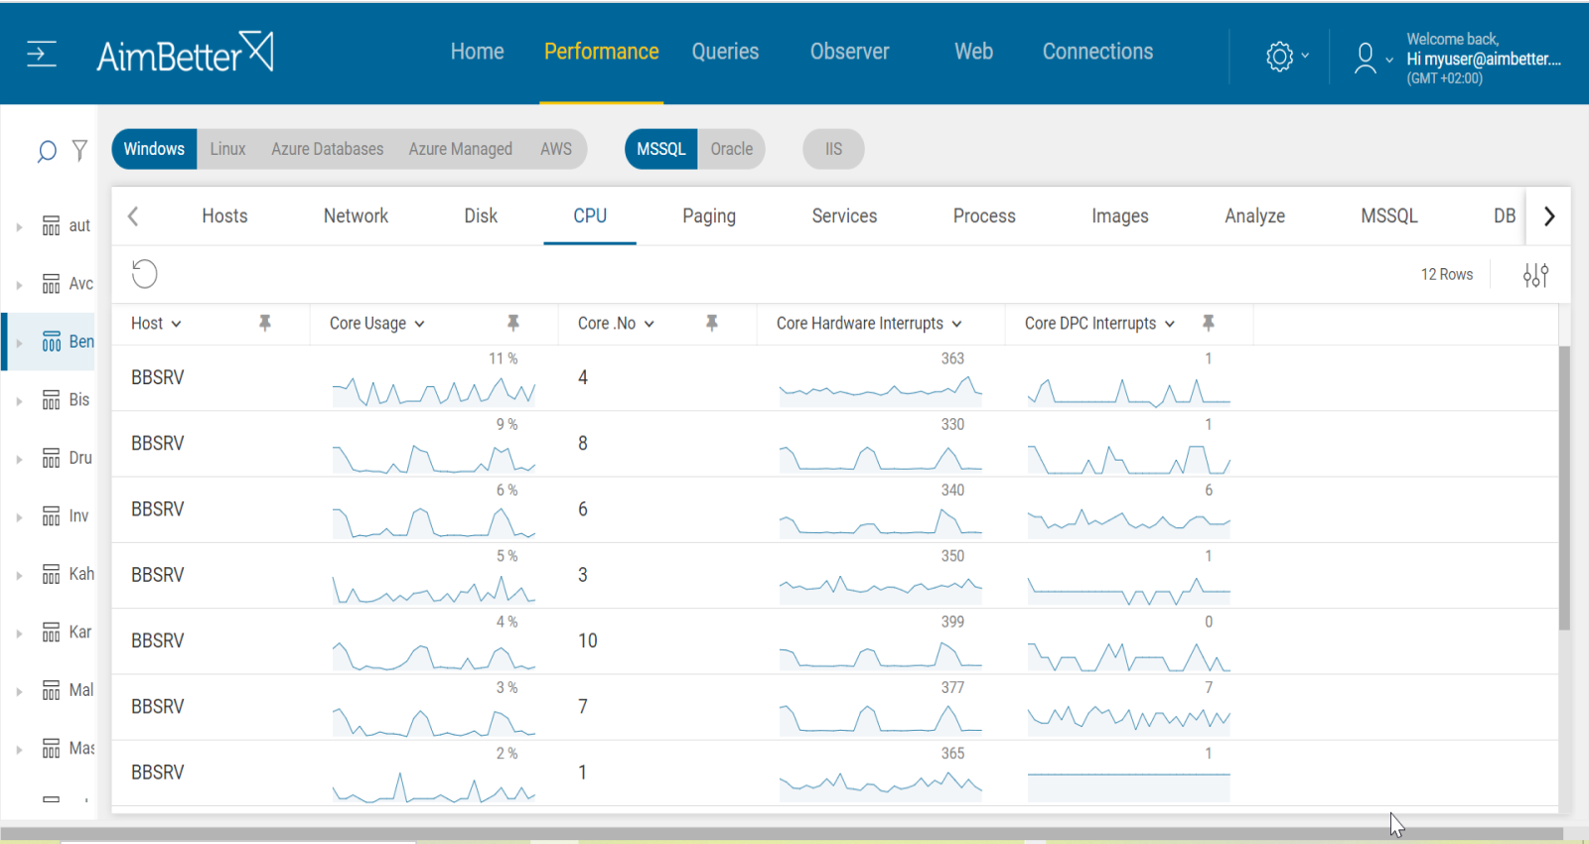Toggle the sidebar collapse menu icon
This screenshot has width=1589, height=844.
(x=41, y=54)
